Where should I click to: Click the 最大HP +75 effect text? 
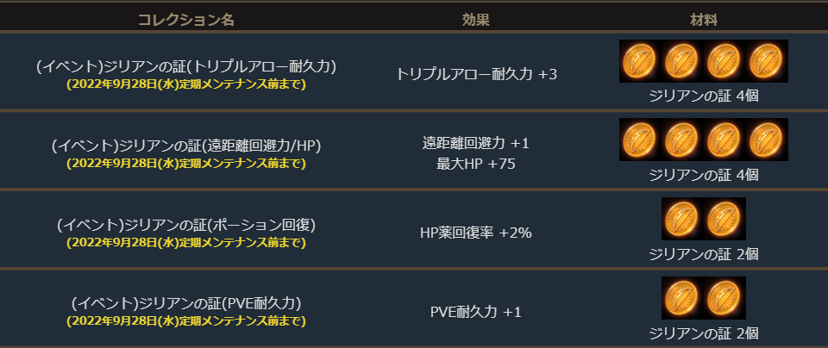pyautogui.click(x=476, y=164)
